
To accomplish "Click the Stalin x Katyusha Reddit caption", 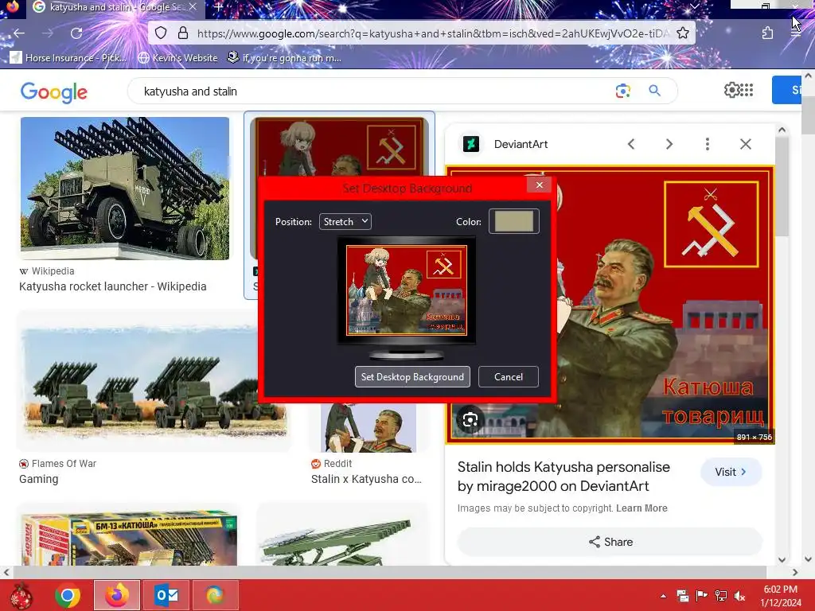I will pyautogui.click(x=366, y=479).
